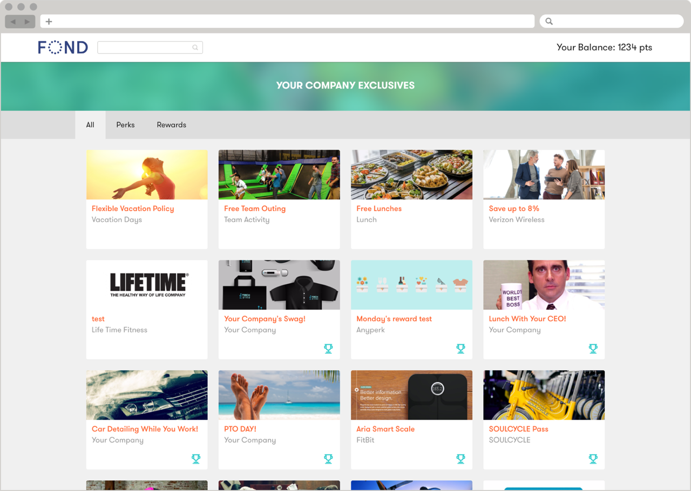
Task: Open the Life Time Fitness 'test' link
Action: pyautogui.click(x=98, y=318)
